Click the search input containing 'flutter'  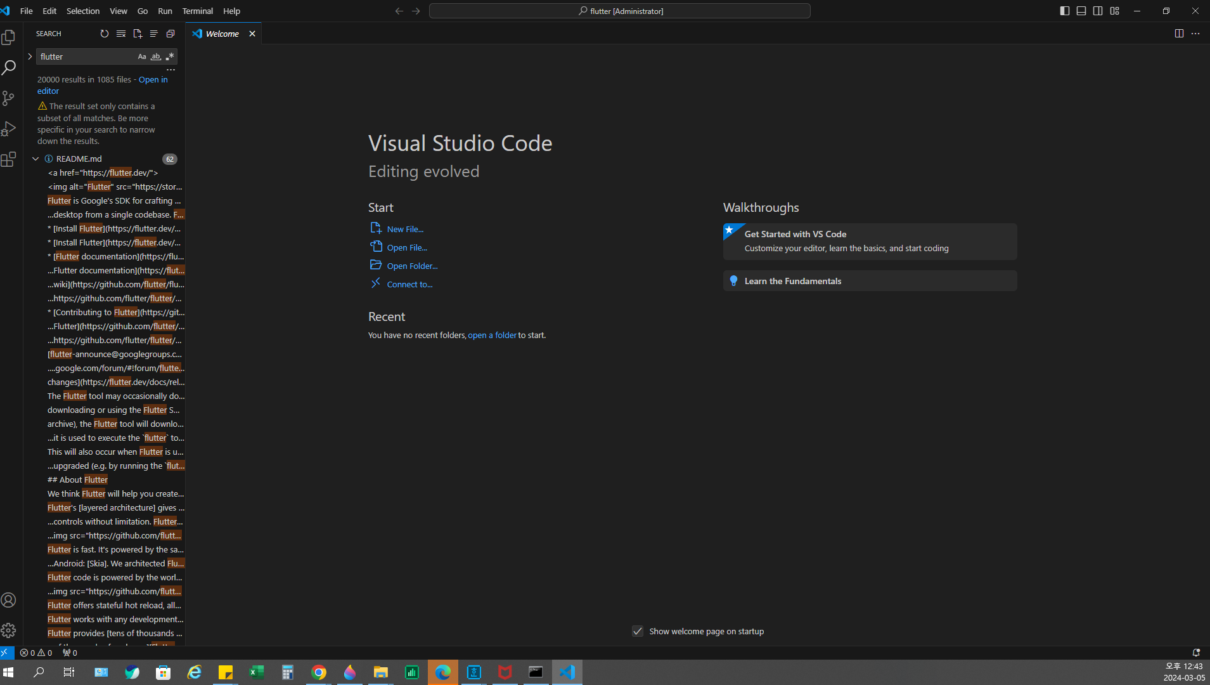coord(87,56)
